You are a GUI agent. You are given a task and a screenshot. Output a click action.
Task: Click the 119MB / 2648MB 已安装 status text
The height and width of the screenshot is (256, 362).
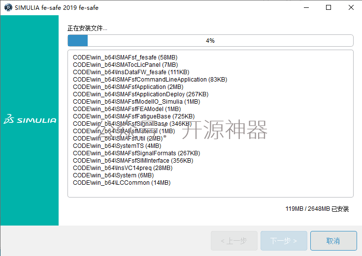pos(317,209)
